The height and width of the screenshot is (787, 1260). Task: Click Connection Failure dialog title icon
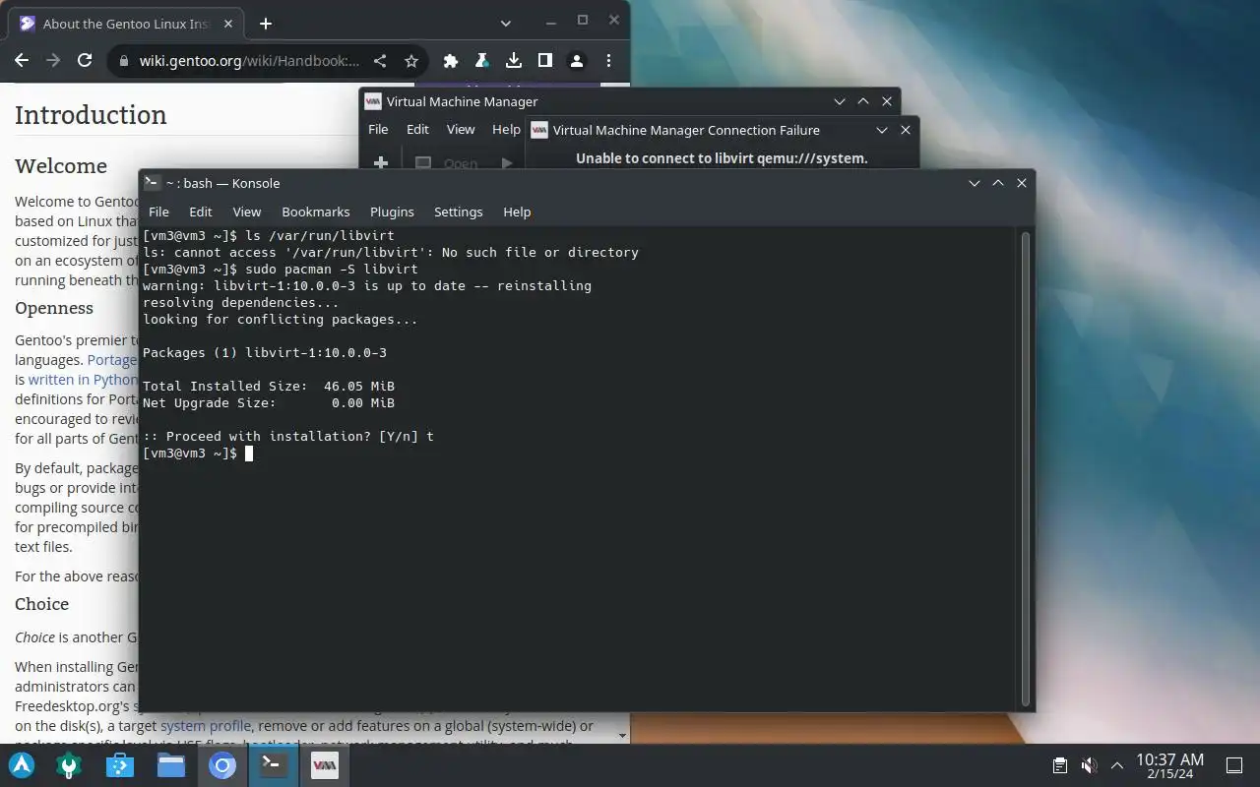click(539, 130)
